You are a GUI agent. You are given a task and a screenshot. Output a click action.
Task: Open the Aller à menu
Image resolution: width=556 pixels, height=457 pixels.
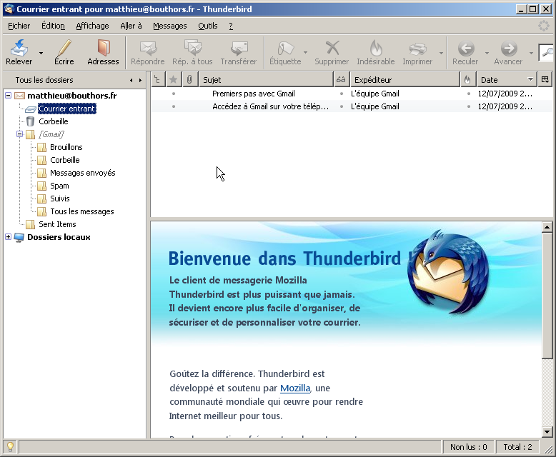[x=131, y=26]
